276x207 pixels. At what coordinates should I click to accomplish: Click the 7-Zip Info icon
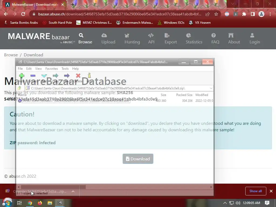pos(89,75)
